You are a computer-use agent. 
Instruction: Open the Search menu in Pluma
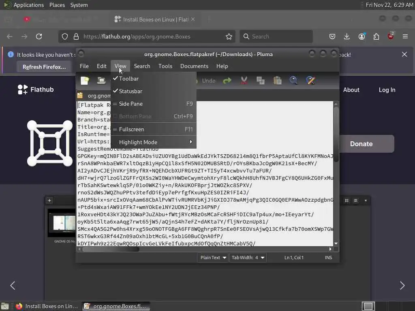point(142,66)
